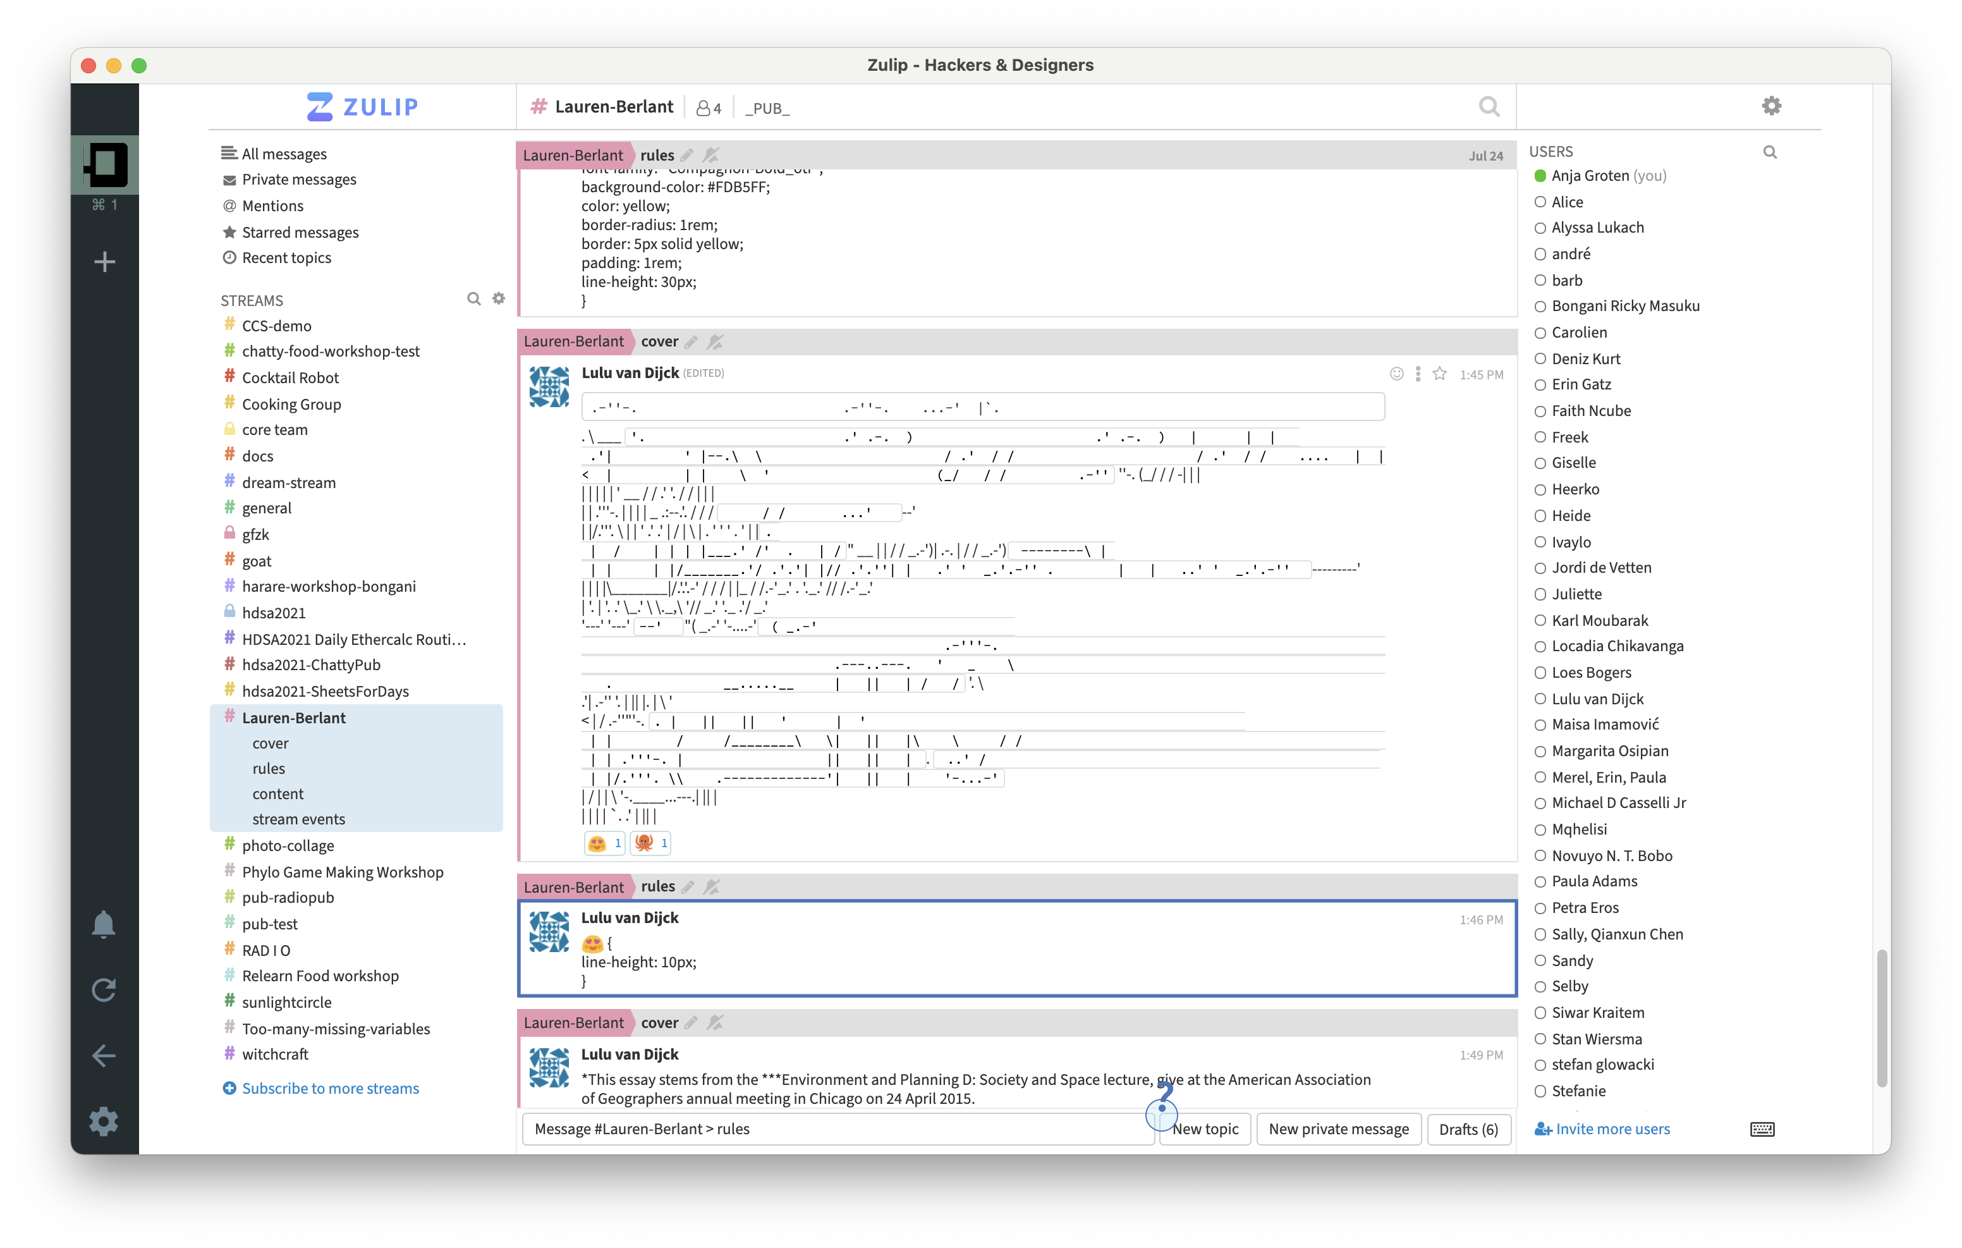This screenshot has width=1962, height=1248.
Task: Click the Lauren-Berlant stream in sidebar
Action: 293,718
